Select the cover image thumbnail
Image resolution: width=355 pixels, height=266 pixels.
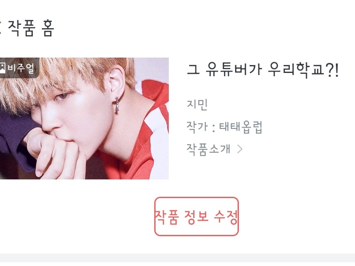tap(84, 118)
